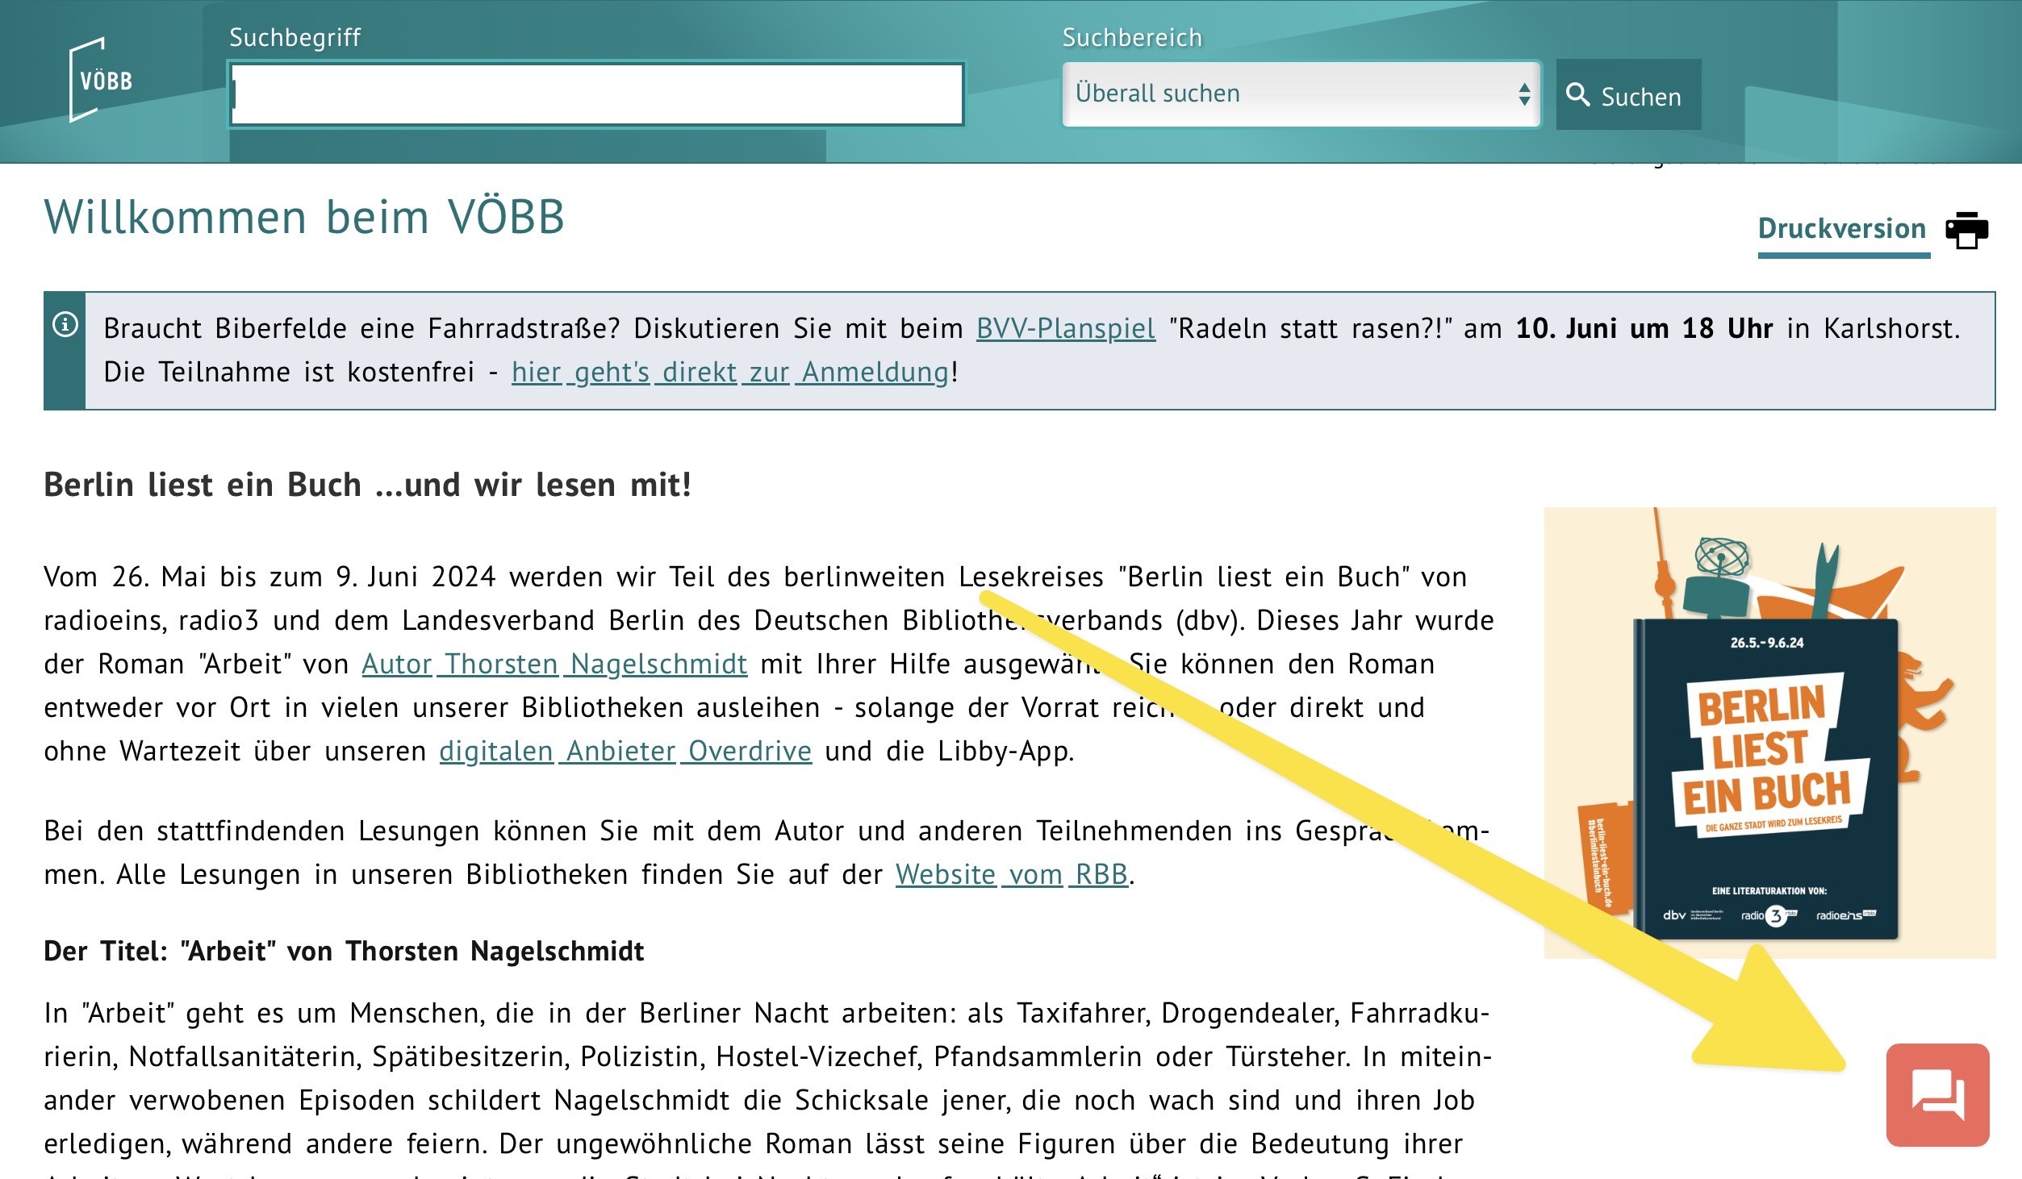The image size is (2022, 1179).
Task: Open the Druckversion link
Action: click(1842, 230)
